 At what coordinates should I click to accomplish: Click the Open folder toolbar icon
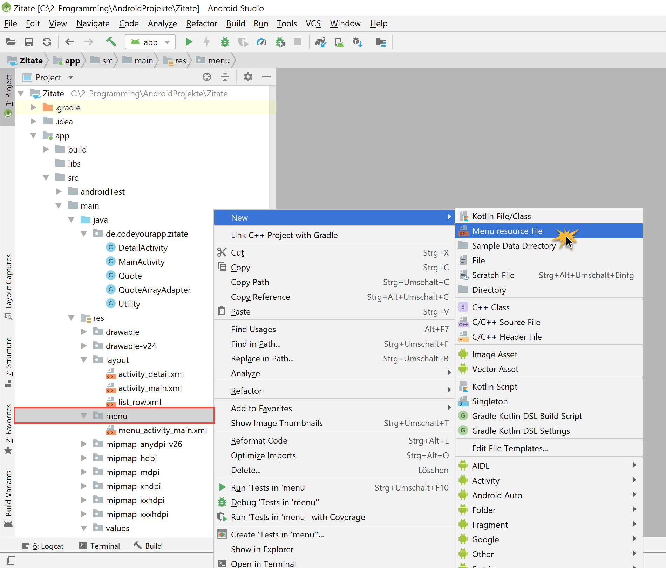[x=11, y=42]
